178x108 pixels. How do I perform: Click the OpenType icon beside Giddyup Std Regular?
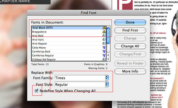click(104, 59)
